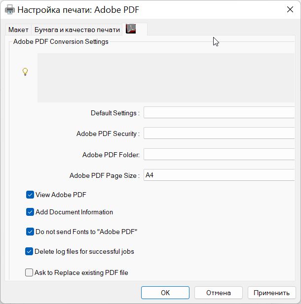301x304 pixels.
Task: Toggle Add Document Information checkbox
Action: click(x=30, y=212)
